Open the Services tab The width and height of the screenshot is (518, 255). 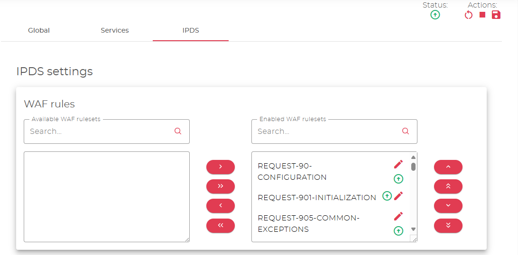click(x=115, y=30)
